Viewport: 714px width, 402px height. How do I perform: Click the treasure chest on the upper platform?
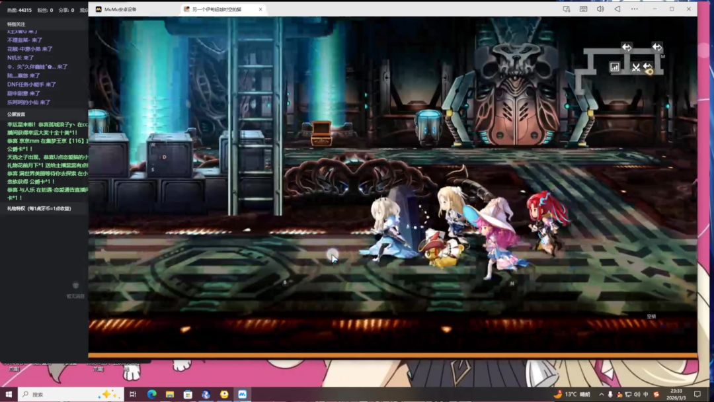coord(321,134)
